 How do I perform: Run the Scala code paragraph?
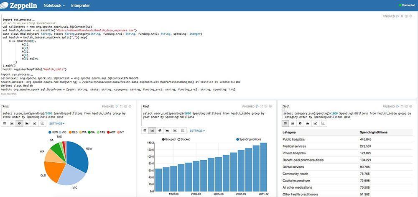(x=398, y=16)
